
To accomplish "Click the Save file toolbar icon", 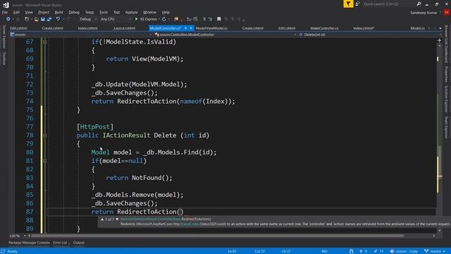I will pyautogui.click(x=43, y=19).
